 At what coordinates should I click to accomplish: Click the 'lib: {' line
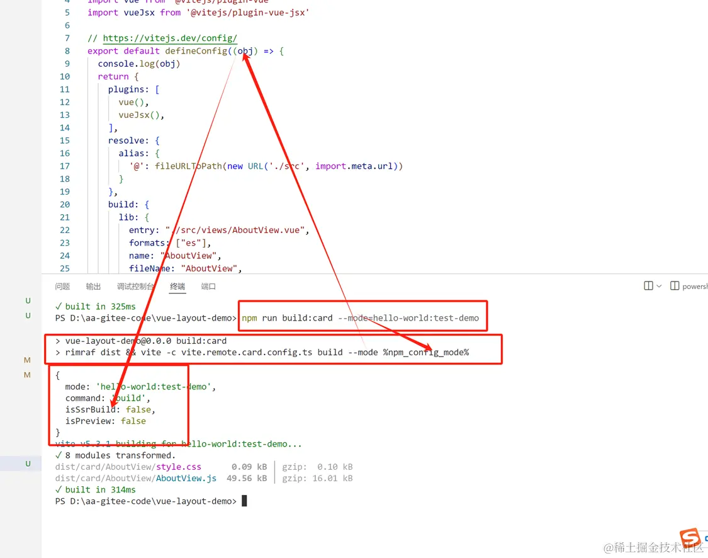pyautogui.click(x=133, y=217)
